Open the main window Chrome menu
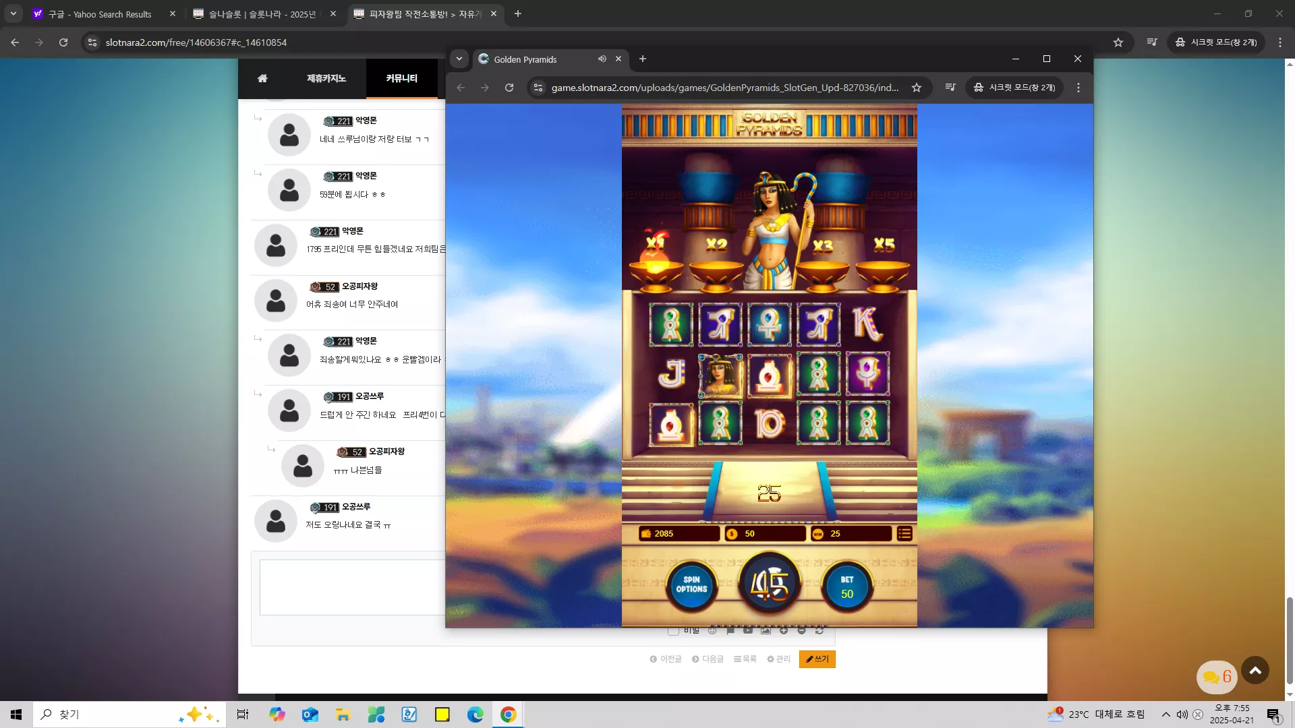The width and height of the screenshot is (1295, 728). point(1280,42)
